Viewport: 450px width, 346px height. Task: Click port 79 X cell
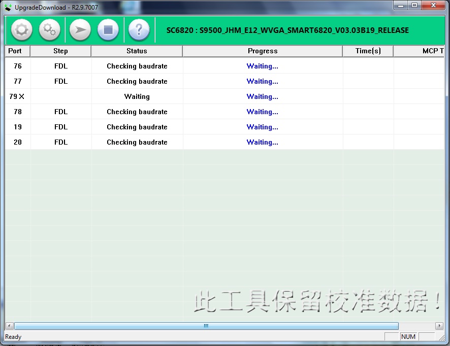pos(17,96)
